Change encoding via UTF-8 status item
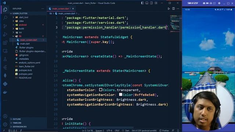The width and height of the screenshot is (235, 132). click(x=109, y=131)
